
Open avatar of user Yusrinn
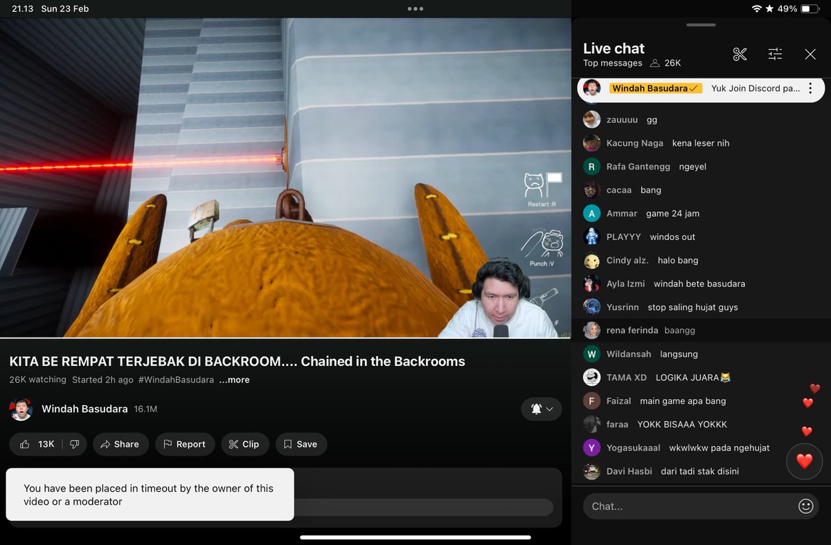pos(591,307)
